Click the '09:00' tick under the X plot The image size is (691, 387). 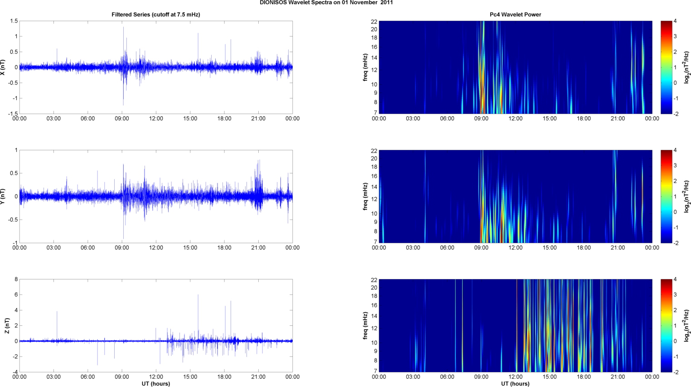click(122, 119)
